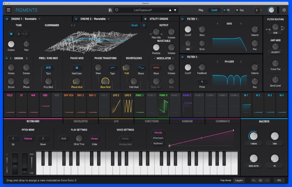The image size is (292, 187).
Task: Open the history list icon
Action: (x=260, y=180)
